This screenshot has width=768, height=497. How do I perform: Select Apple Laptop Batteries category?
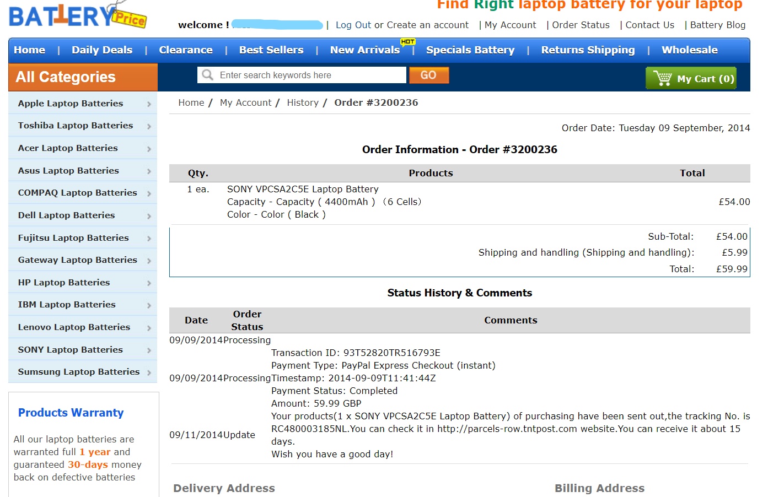71,104
